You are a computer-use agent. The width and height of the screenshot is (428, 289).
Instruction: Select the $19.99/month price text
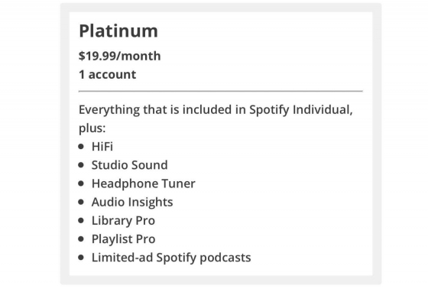point(119,56)
